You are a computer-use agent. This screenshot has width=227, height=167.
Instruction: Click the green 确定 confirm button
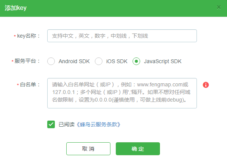pos(138,149)
